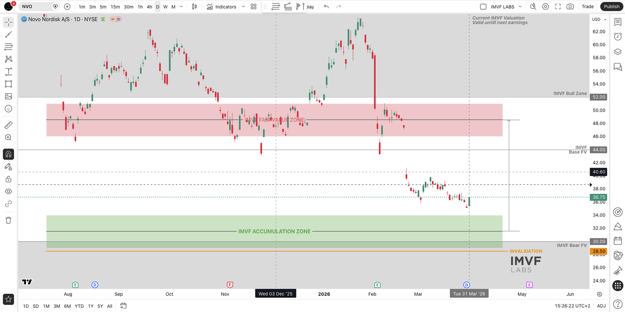The width and height of the screenshot is (625, 312).
Task: Open alerts alarm clock panel
Action: [617, 36]
